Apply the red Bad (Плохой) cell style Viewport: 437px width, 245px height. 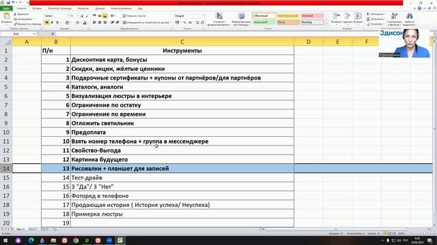[x=313, y=16]
